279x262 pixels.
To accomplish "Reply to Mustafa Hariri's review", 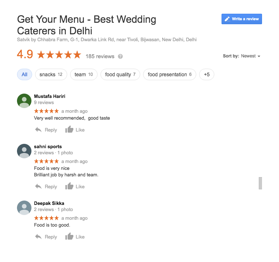I will click(x=46, y=130).
